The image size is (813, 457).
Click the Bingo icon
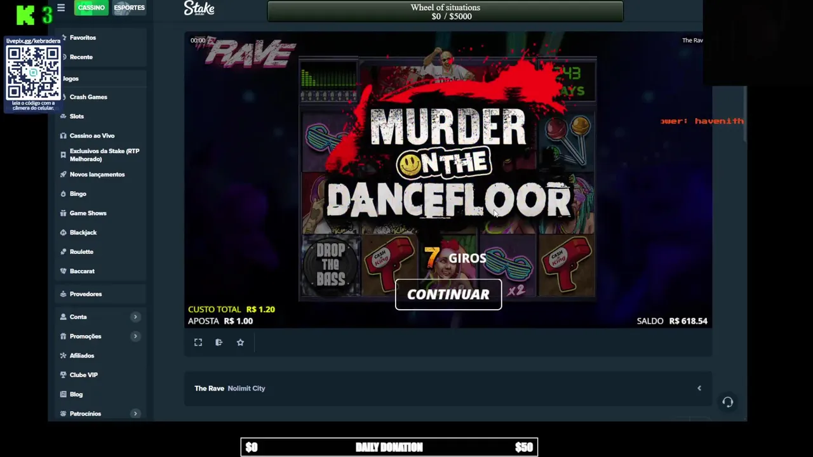(x=64, y=194)
